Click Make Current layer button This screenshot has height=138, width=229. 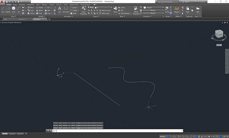pyautogui.click(x=105, y=11)
